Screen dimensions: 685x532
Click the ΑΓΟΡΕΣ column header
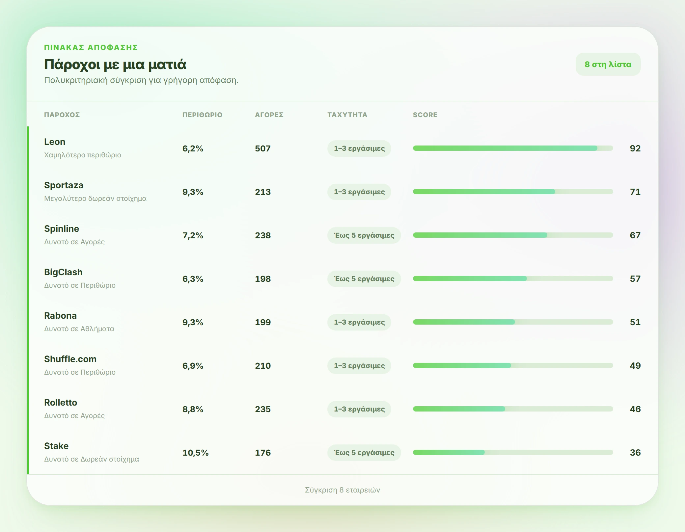(x=269, y=115)
